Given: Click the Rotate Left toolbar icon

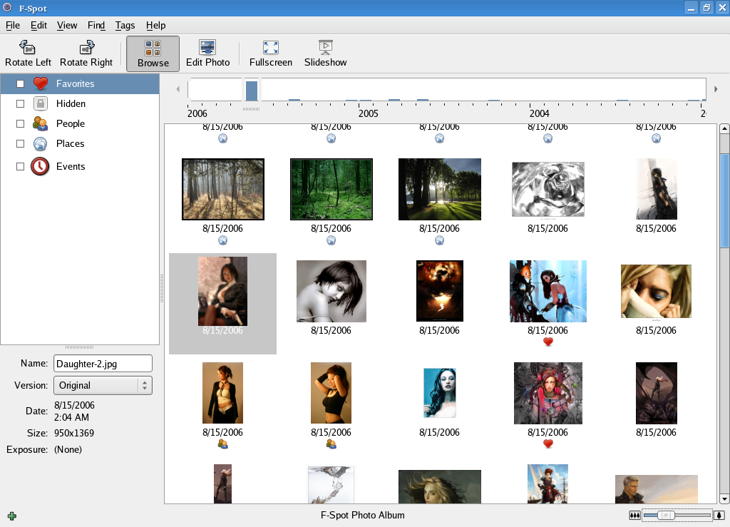Looking at the screenshot, I should (x=28, y=47).
